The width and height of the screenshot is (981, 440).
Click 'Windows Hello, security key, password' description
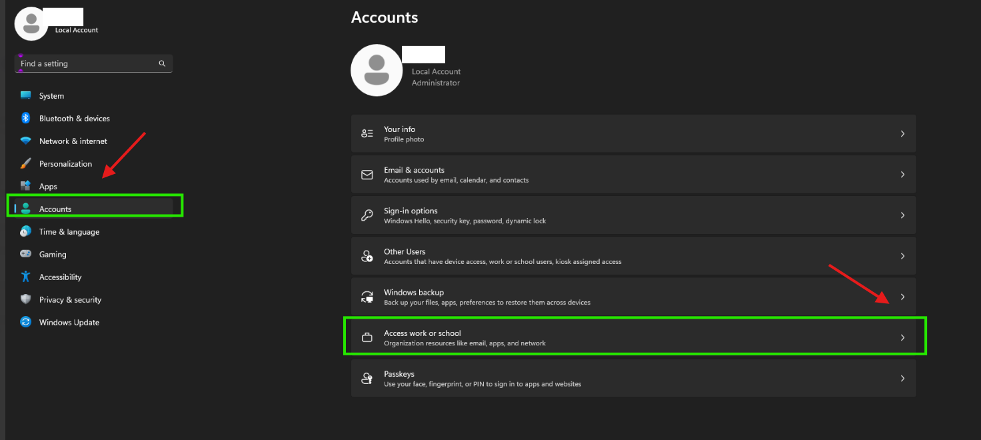465,221
